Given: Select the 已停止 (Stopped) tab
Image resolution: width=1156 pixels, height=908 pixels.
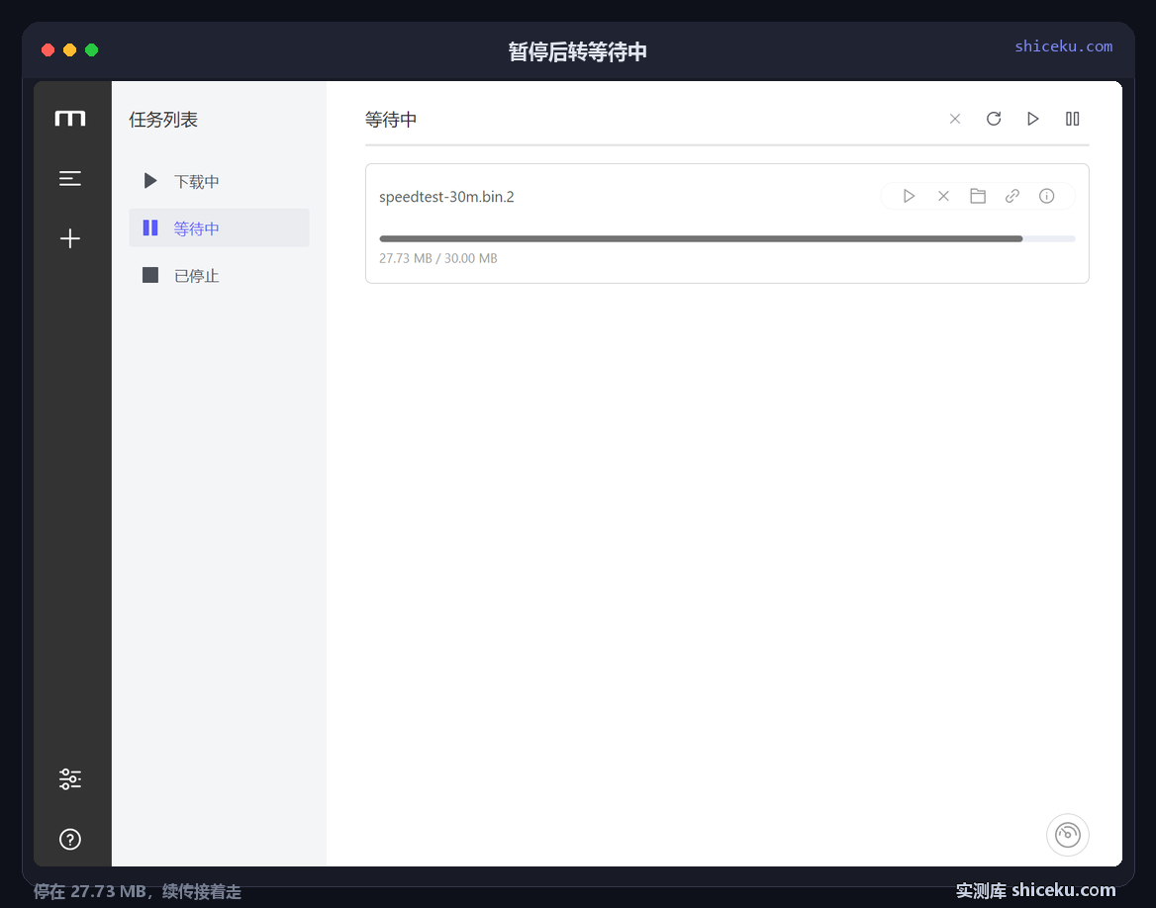Looking at the screenshot, I should (x=219, y=276).
